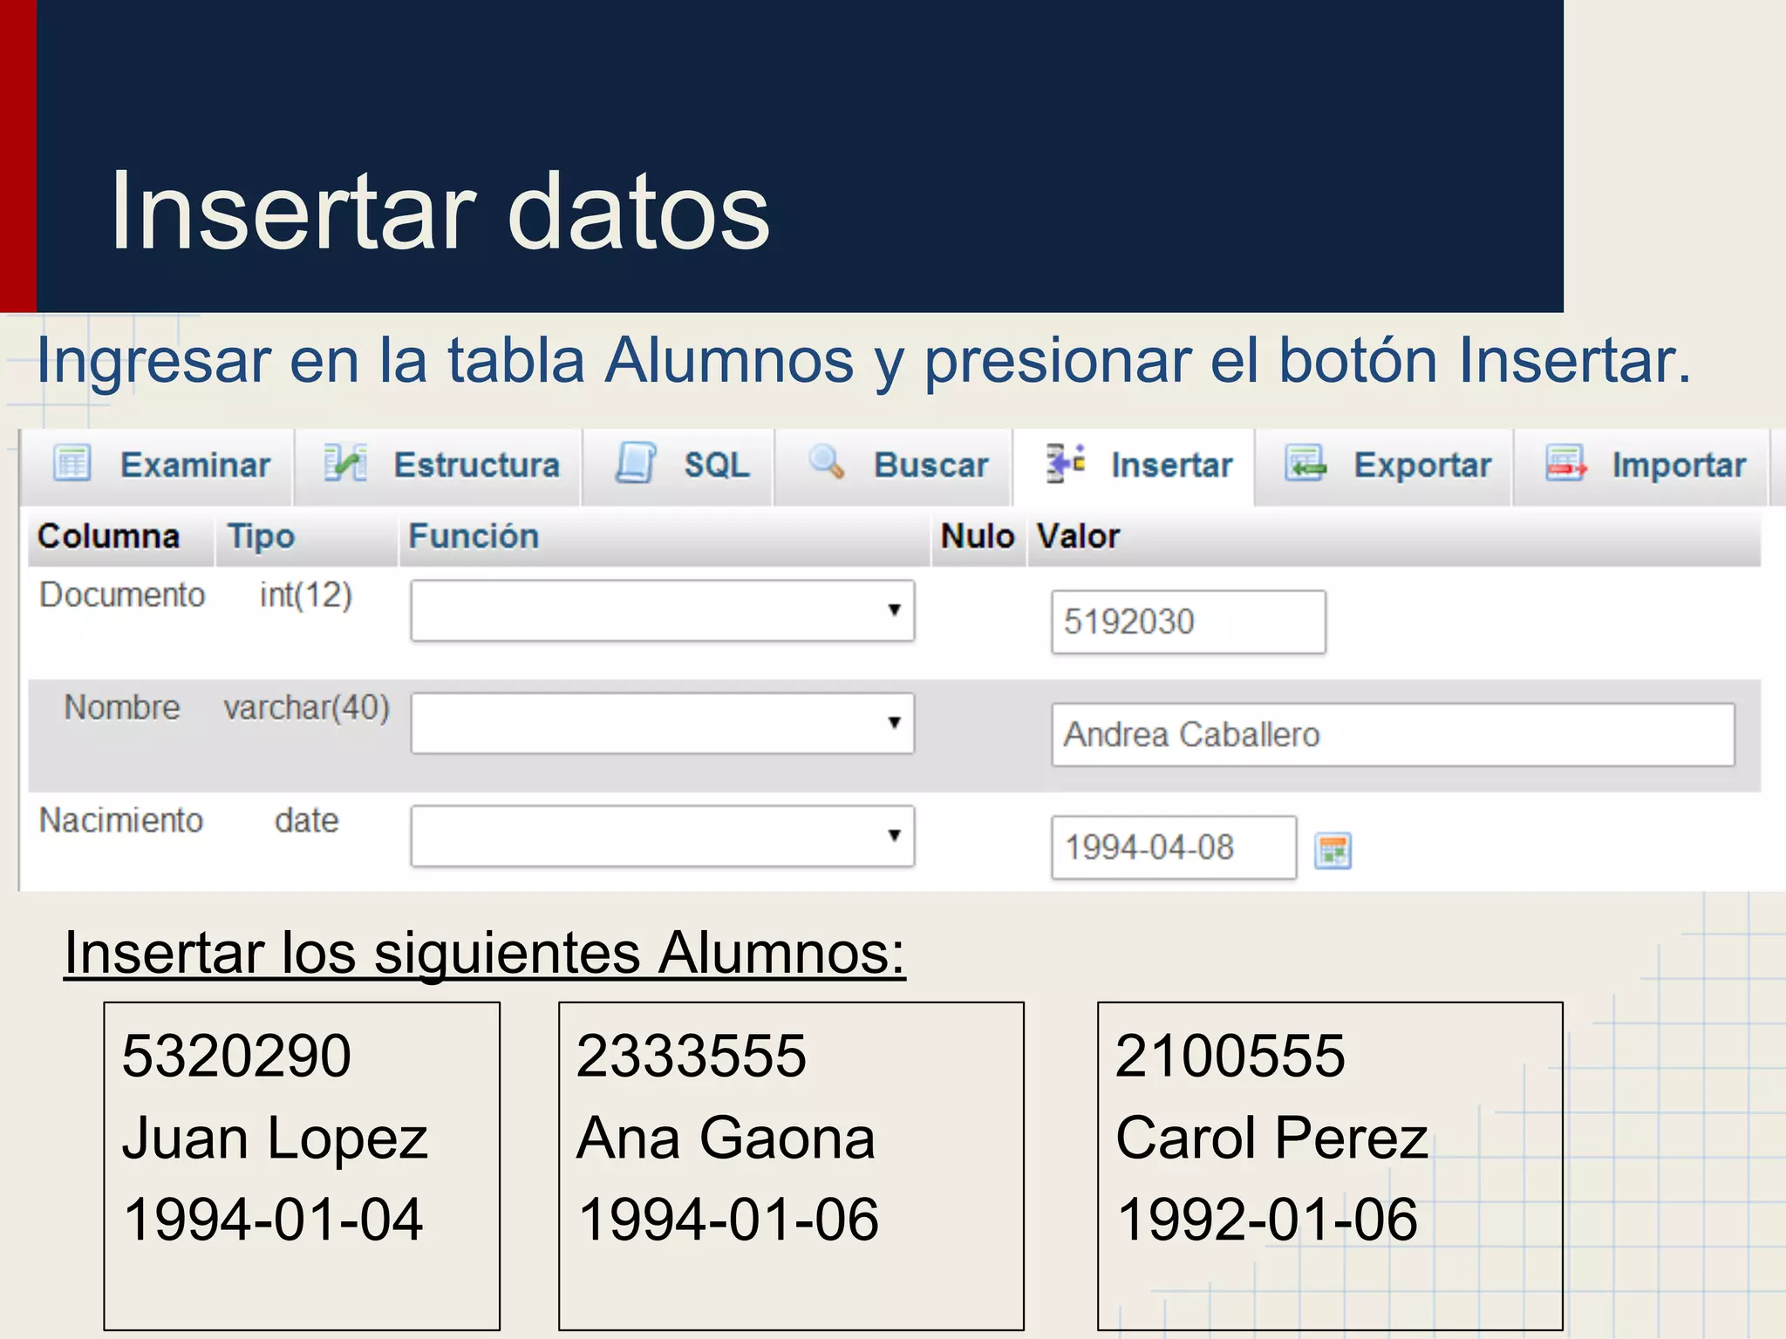Click the Nombre column name

(122, 707)
